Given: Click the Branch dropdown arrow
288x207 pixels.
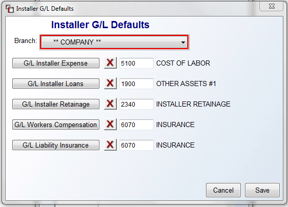Looking at the screenshot, I should pos(183,43).
